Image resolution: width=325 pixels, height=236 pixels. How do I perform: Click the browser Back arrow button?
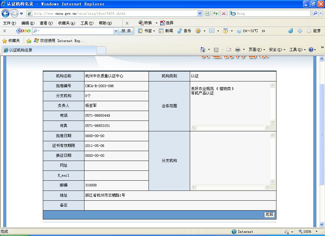click(x=5, y=13)
